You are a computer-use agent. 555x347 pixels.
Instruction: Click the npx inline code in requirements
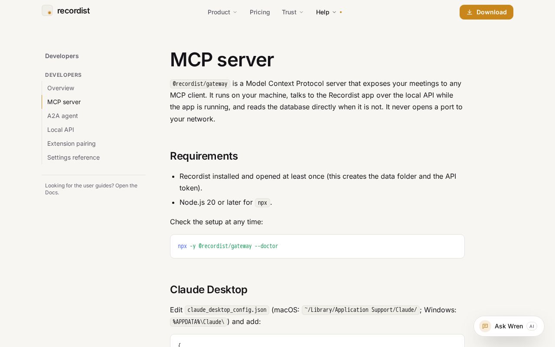[262, 203]
